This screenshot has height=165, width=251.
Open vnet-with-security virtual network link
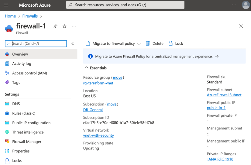(x=99, y=136)
